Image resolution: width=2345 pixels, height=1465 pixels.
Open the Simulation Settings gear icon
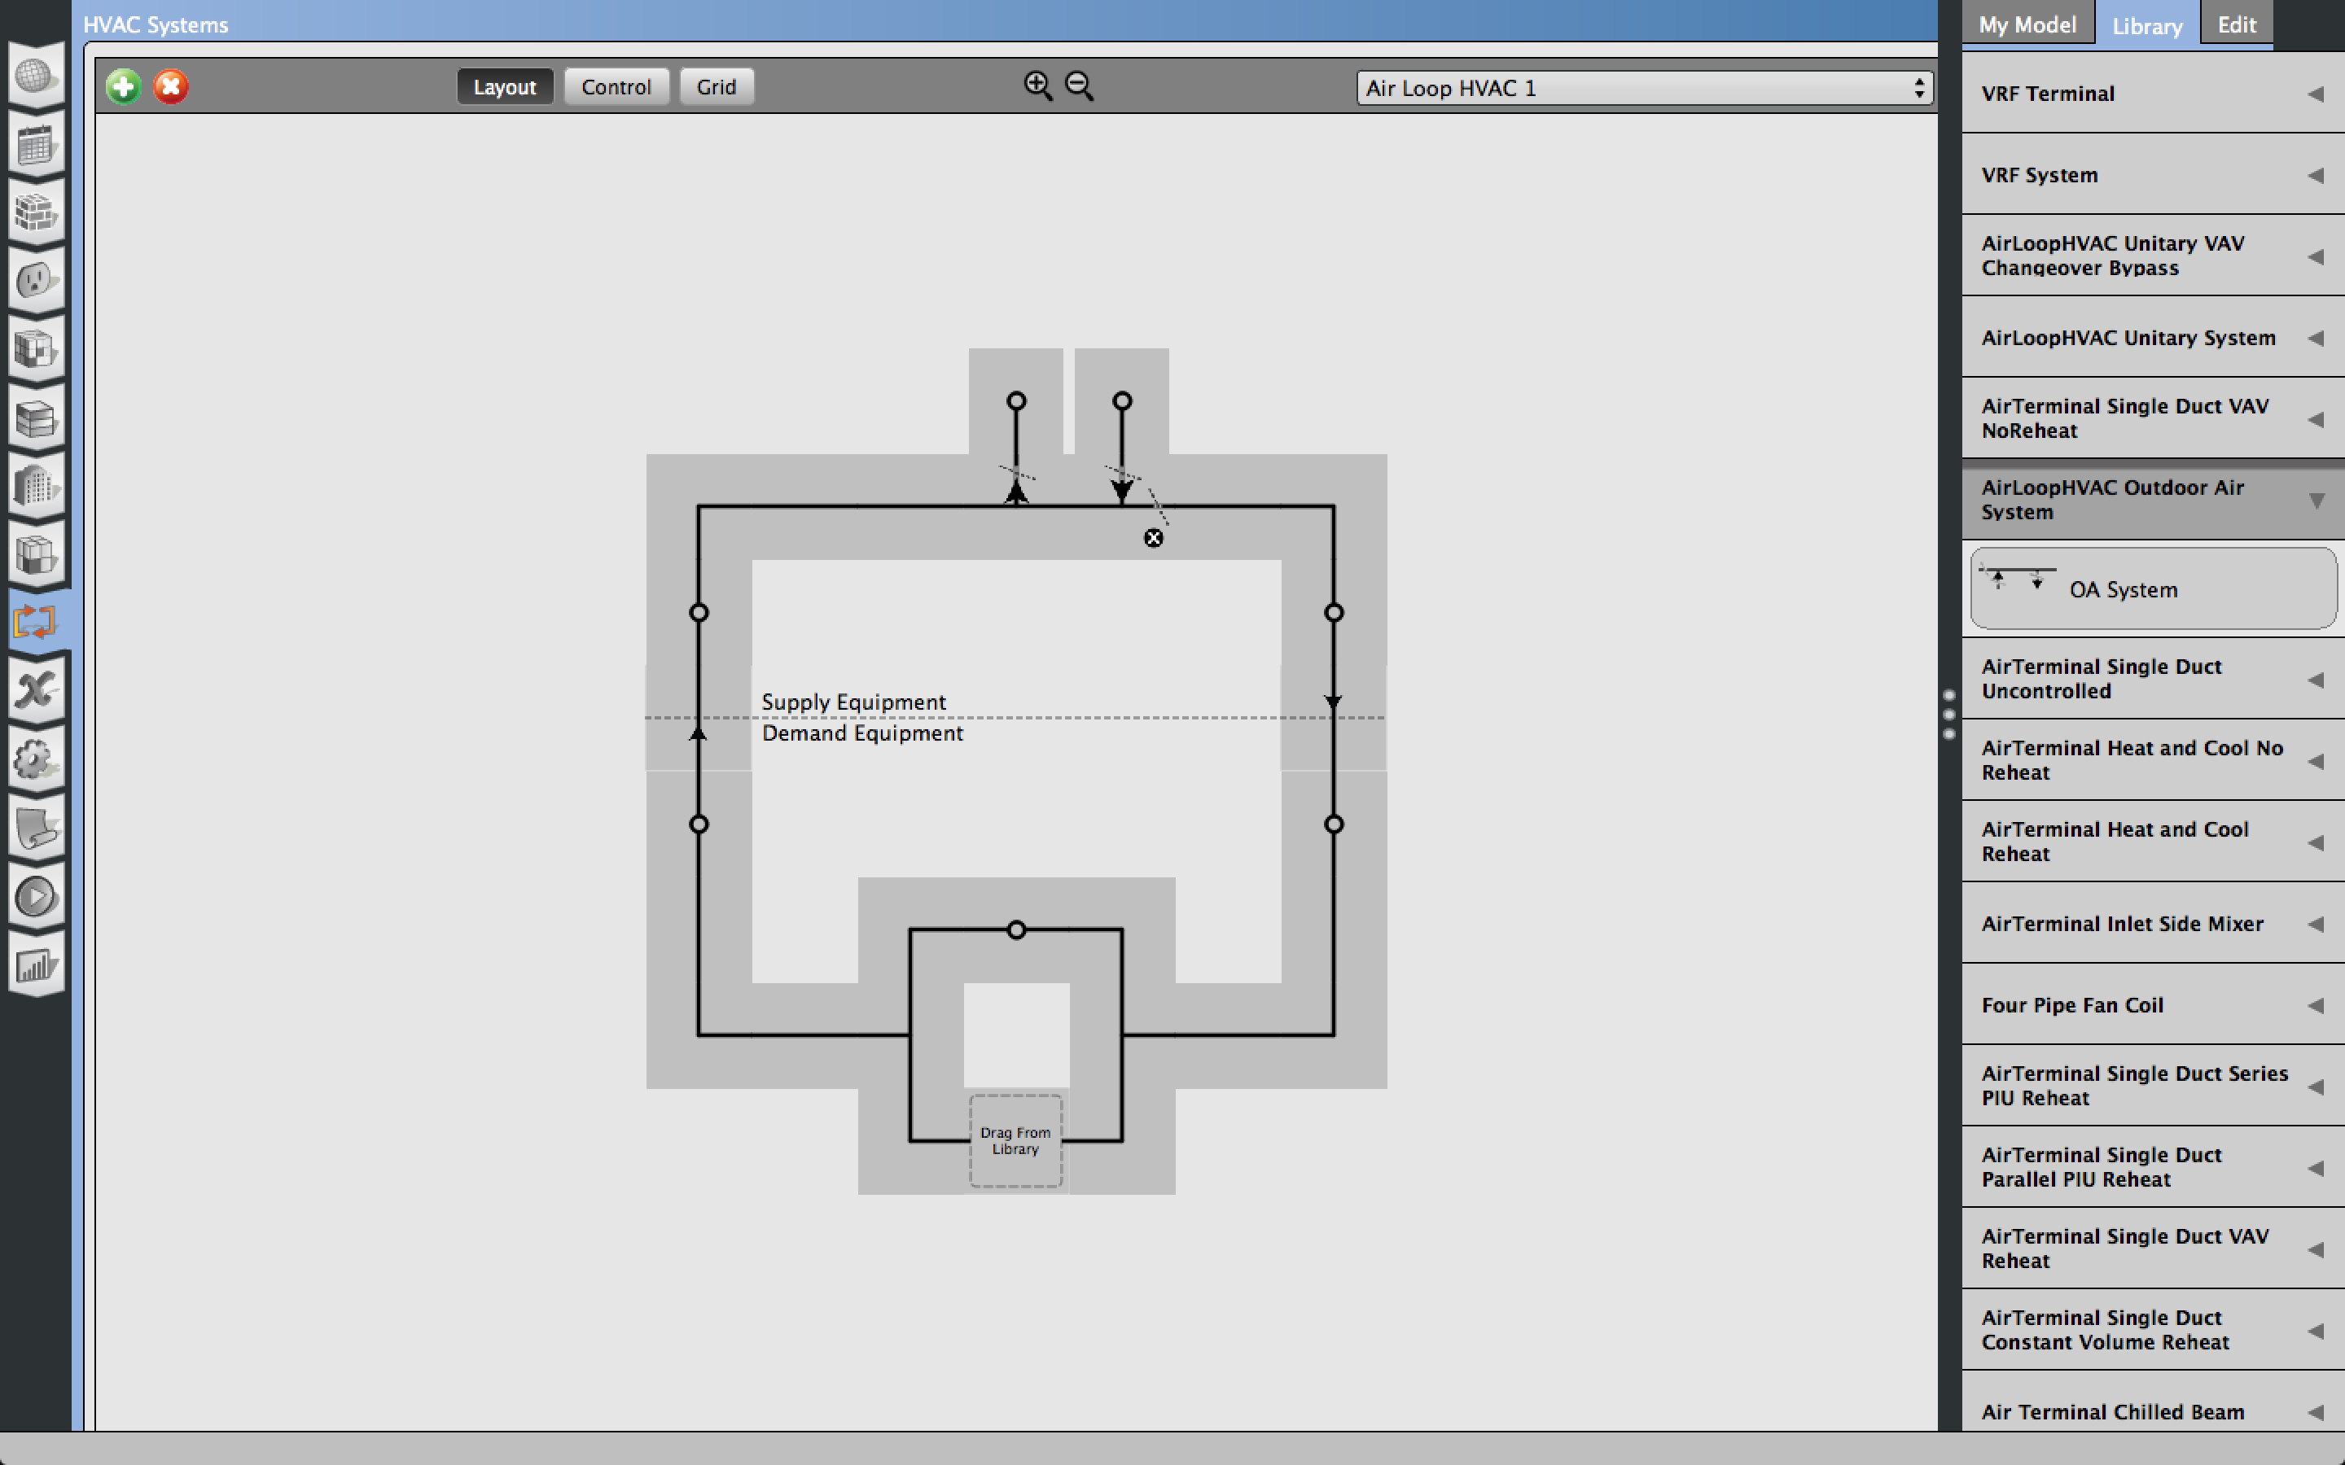click(x=35, y=759)
